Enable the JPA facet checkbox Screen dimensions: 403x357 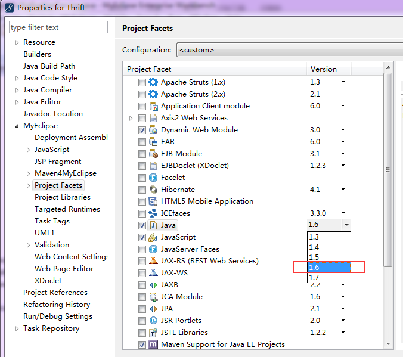[142, 309]
